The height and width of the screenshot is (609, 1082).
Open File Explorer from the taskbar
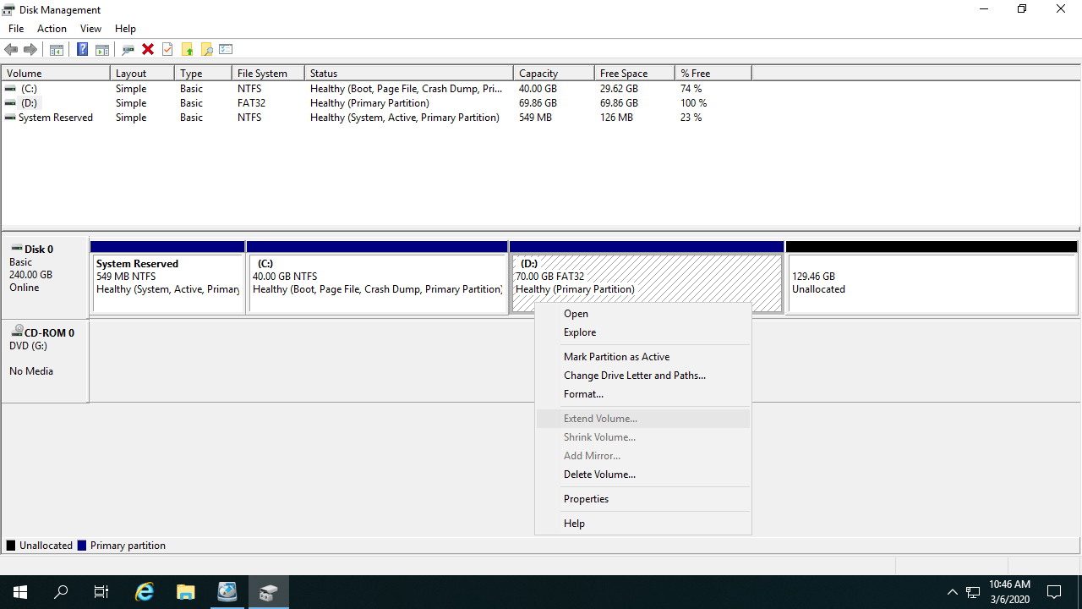186,591
